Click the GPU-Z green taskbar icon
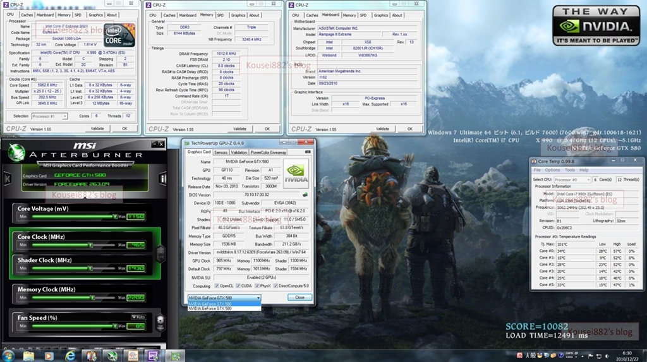Image resolution: width=647 pixels, height=362 pixels. (x=175, y=356)
